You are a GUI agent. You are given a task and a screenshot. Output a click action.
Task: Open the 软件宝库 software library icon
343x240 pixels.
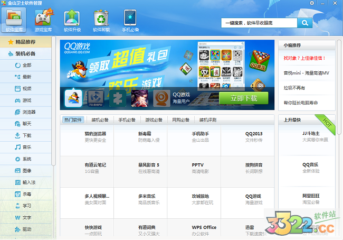click(14, 20)
